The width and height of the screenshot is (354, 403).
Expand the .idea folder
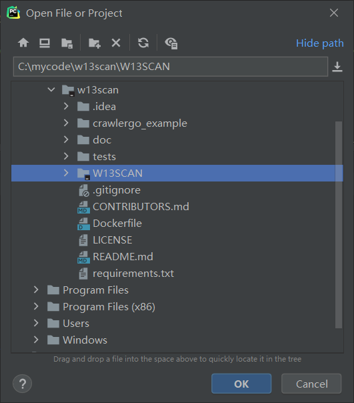[66, 106]
